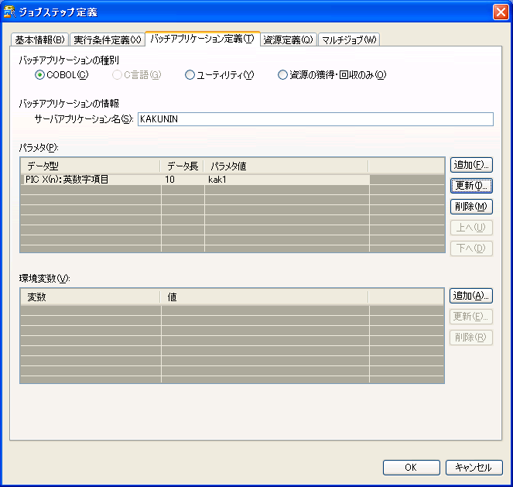This screenshot has width=513, height=487.
Task: Click the parameter 更新(I)... button
Action: [x=471, y=186]
